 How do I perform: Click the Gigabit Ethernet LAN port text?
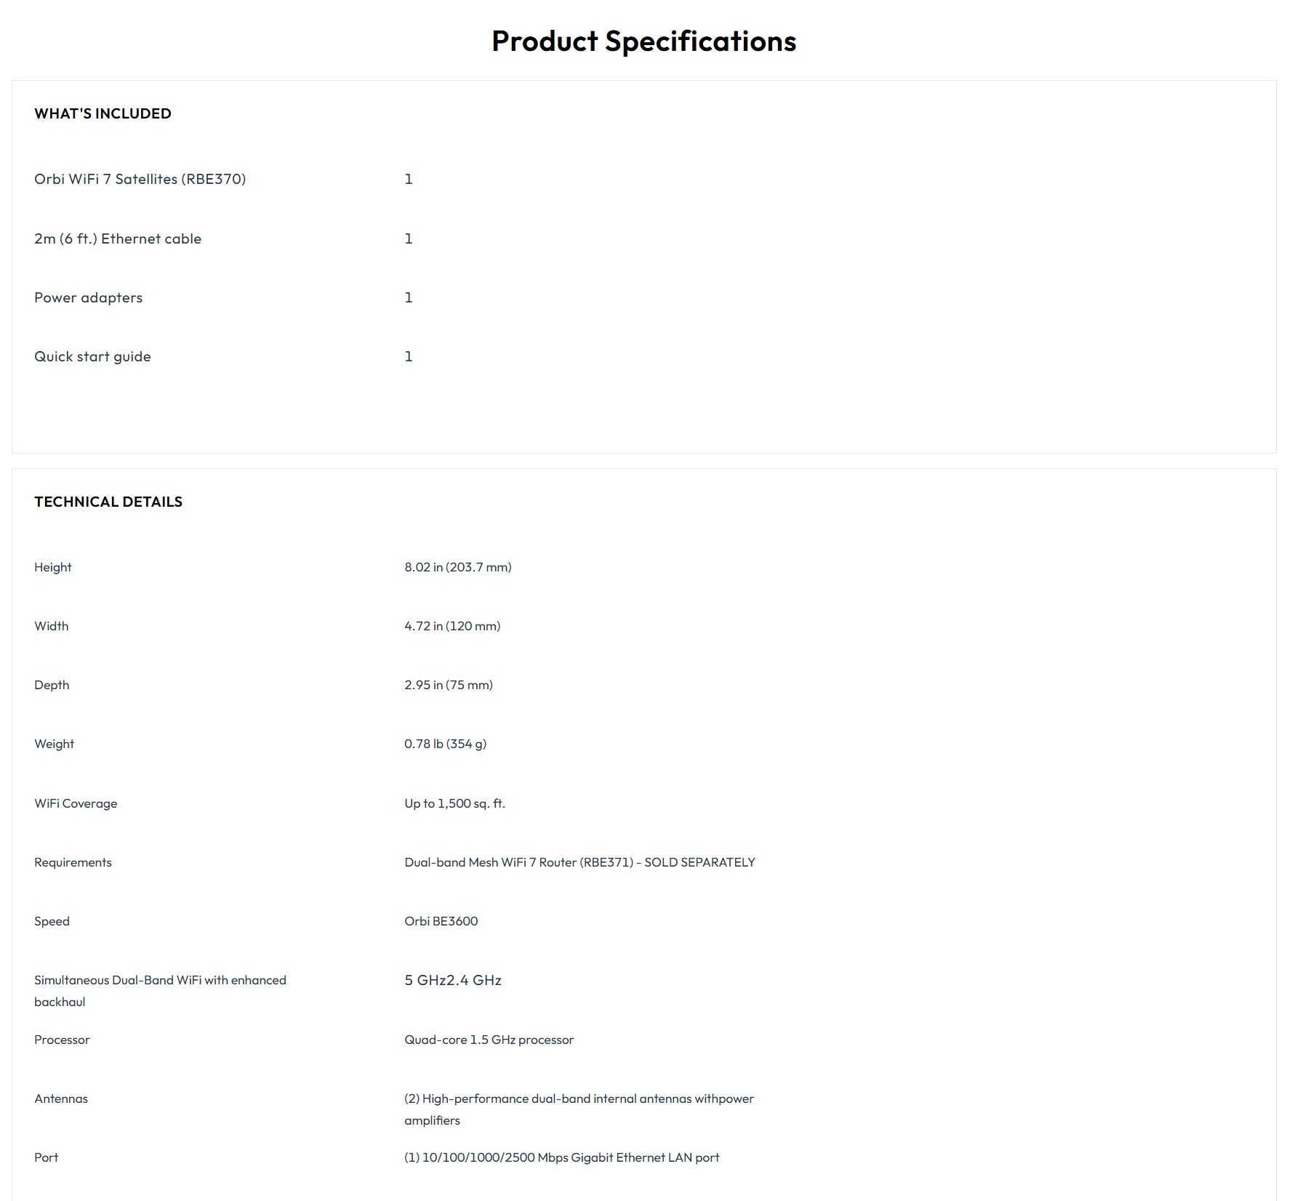pos(561,1157)
